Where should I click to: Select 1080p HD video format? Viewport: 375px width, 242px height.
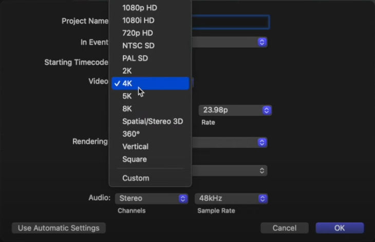139,8
